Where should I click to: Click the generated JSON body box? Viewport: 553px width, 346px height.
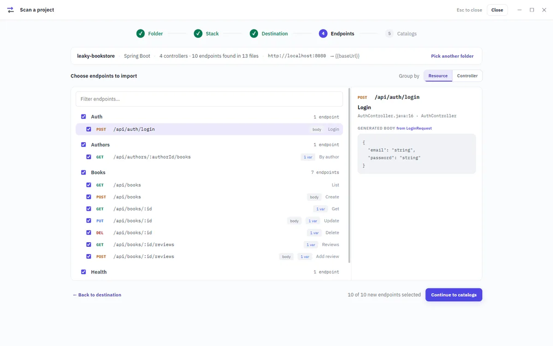tap(417, 154)
